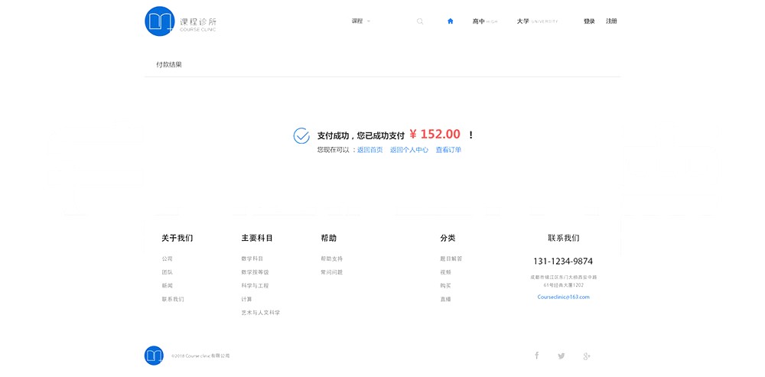Screen dimensions: 765x377
Task: Open 查看订单 to view the order
Action: 448,150
